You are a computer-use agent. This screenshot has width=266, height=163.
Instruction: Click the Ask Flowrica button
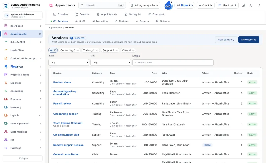point(185,6)
